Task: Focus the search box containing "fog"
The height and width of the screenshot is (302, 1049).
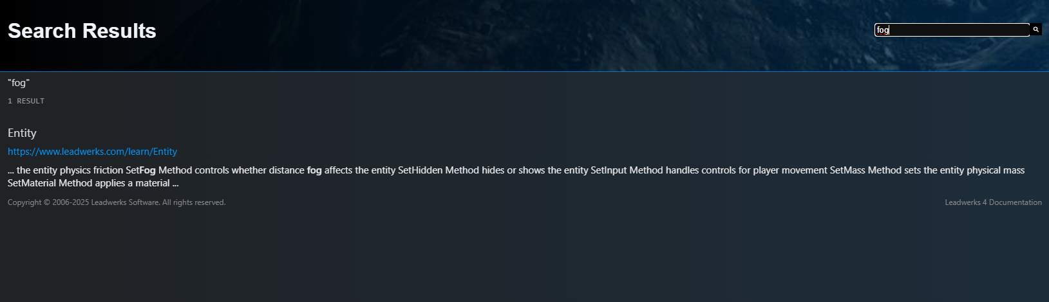Action: click(951, 30)
